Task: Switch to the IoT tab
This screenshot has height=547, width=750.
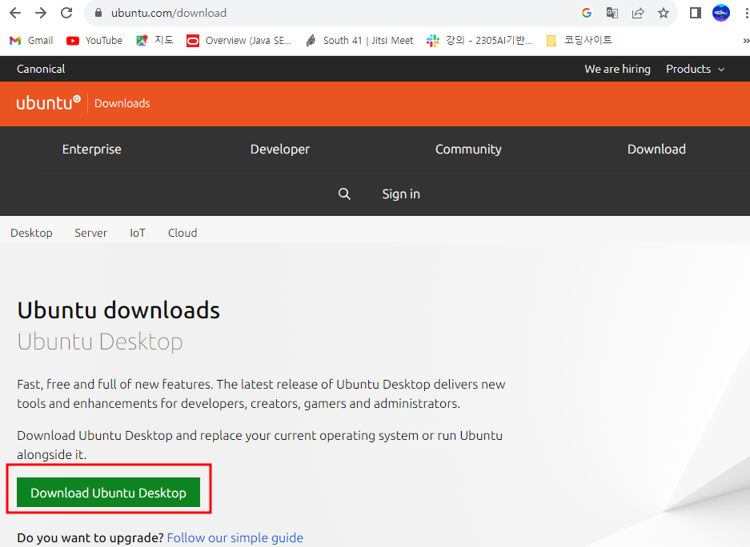Action: (138, 233)
